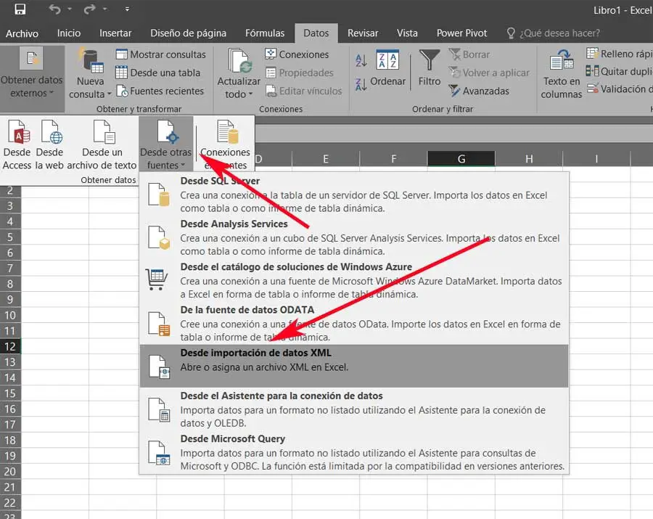
Task: Select row 18 header
Action: [10, 441]
